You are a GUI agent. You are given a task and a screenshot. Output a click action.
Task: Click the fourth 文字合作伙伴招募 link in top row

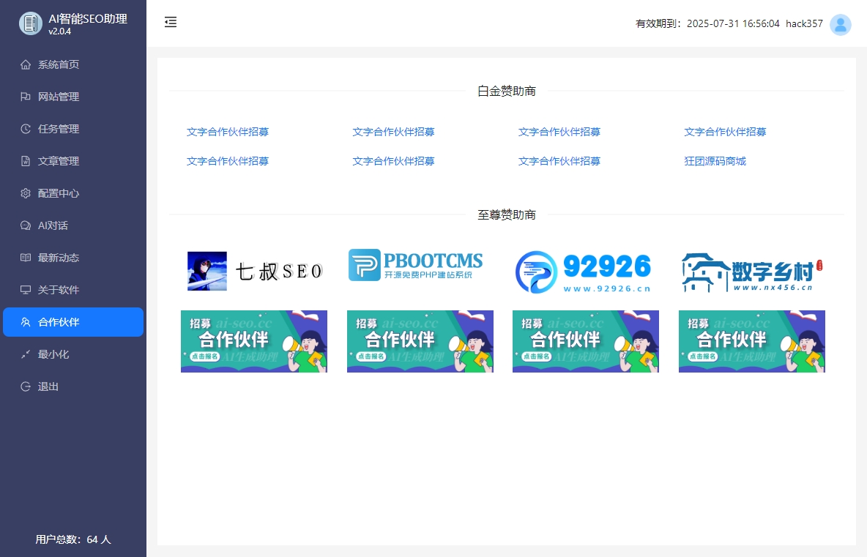[x=726, y=132]
